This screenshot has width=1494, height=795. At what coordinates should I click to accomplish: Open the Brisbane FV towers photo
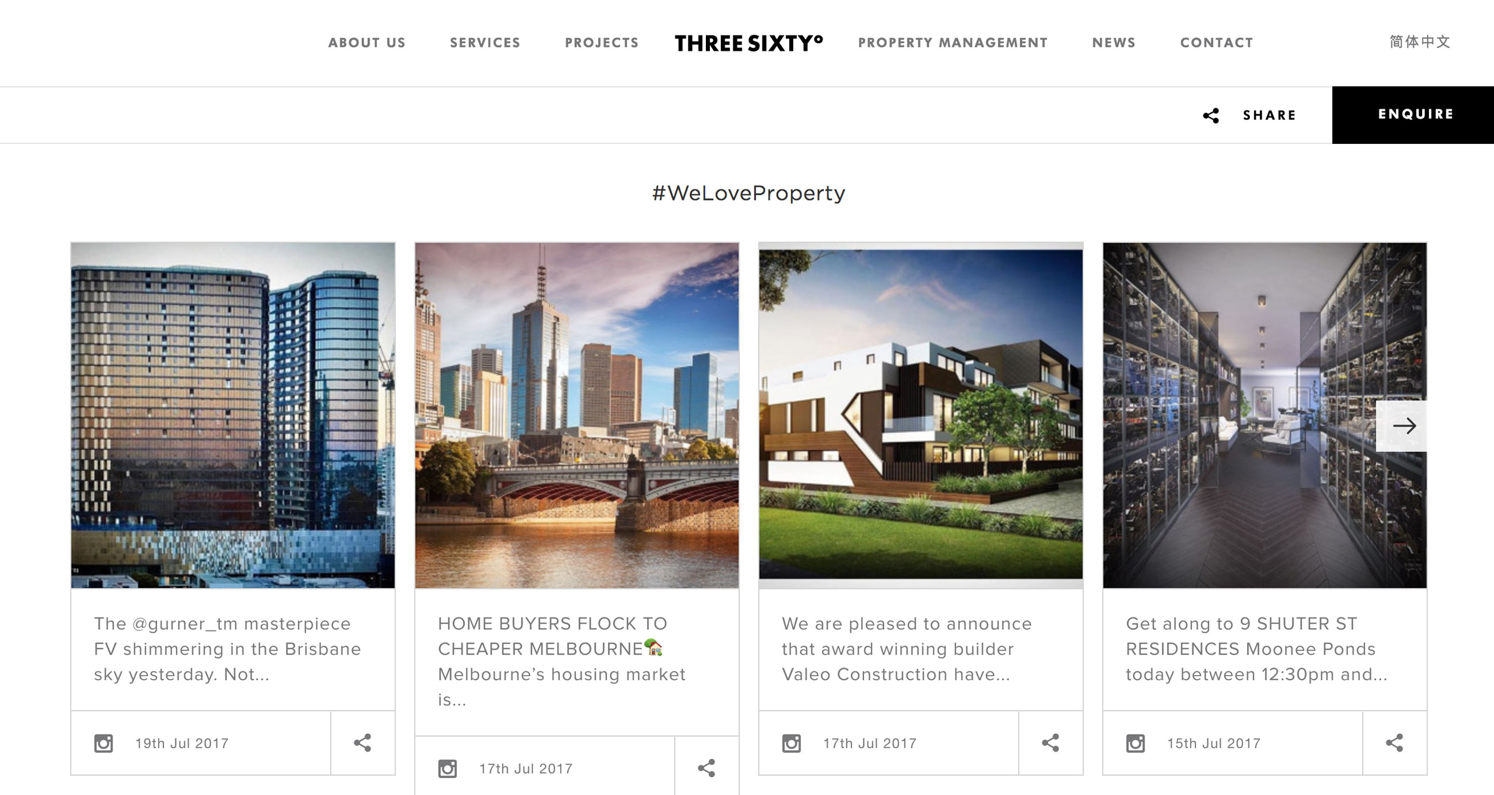pyautogui.click(x=232, y=415)
